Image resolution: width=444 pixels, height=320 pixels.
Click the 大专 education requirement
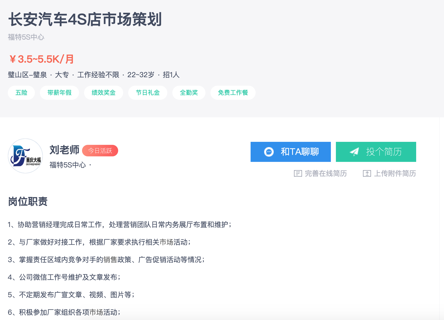pos(62,75)
